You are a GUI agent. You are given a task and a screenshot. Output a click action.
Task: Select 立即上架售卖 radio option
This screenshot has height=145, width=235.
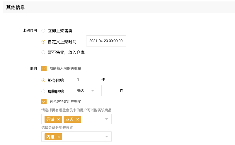[43, 31]
